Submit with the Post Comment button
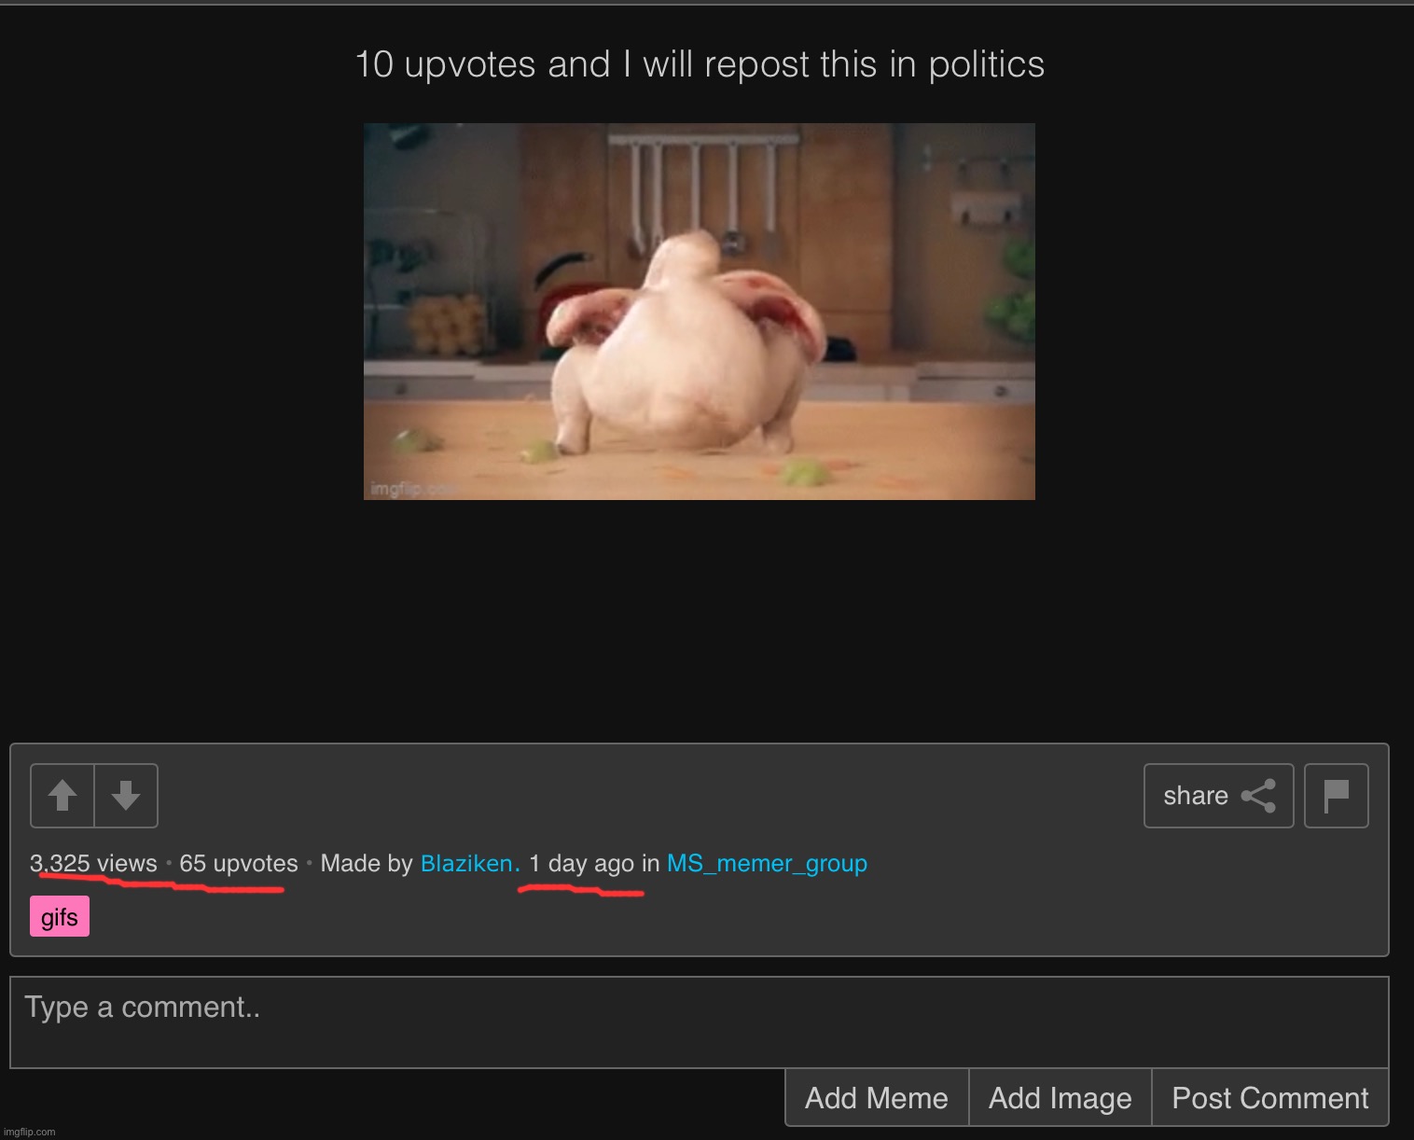The width and height of the screenshot is (1414, 1140). pyautogui.click(x=1269, y=1098)
